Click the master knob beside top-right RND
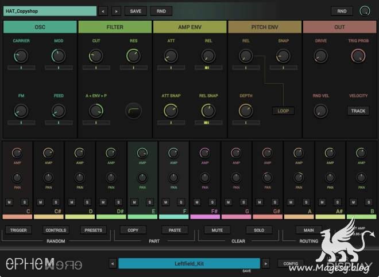The image size is (379, 277). pyautogui.click(x=365, y=11)
